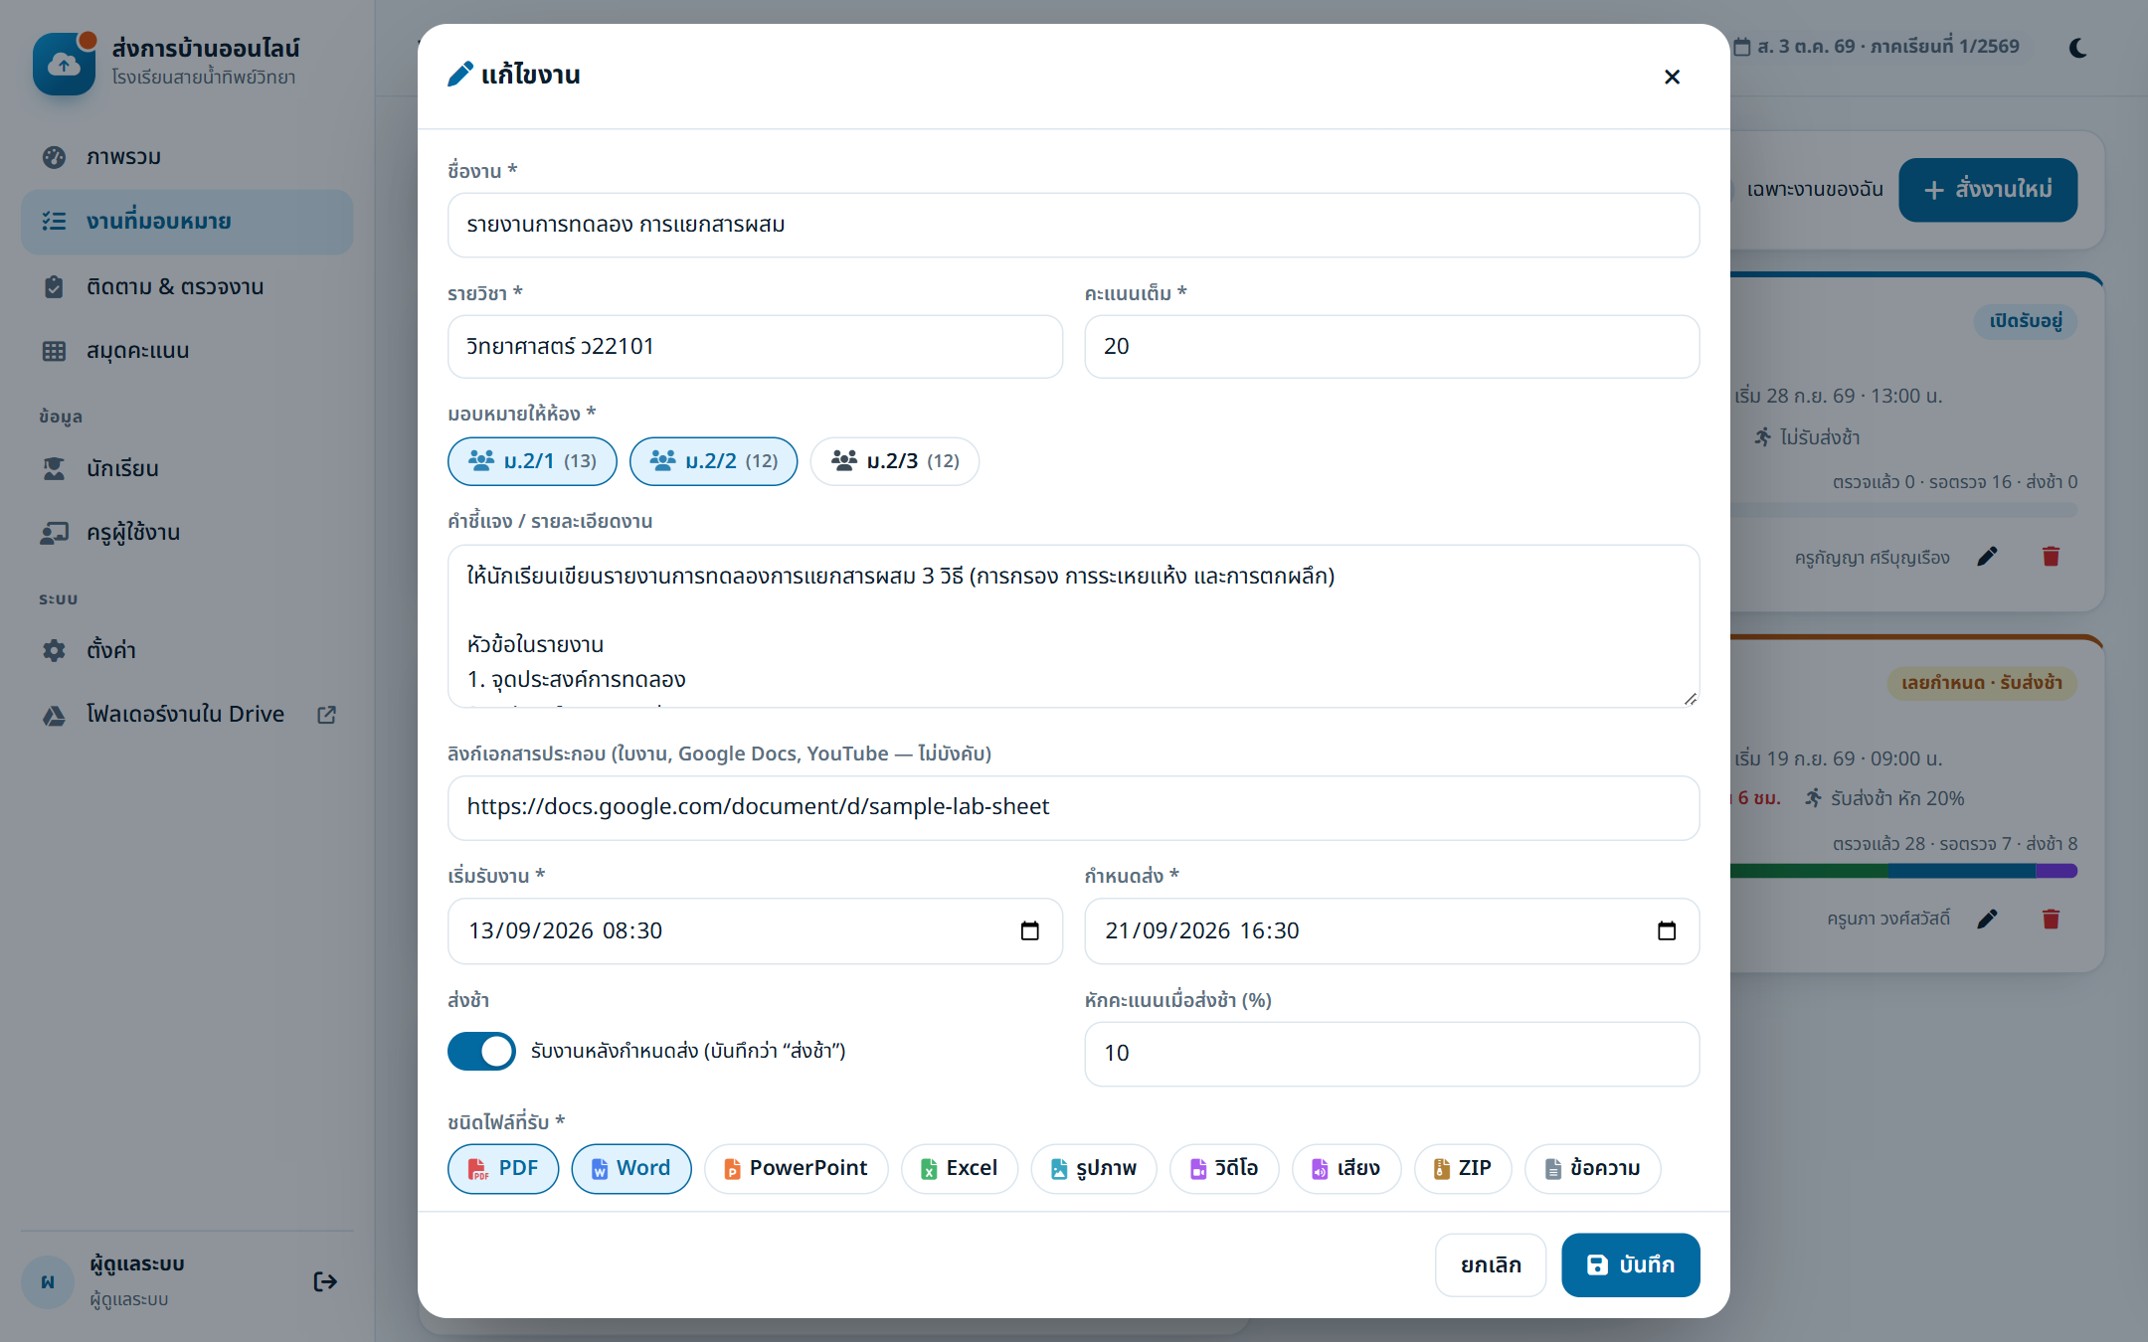Screen dimensions: 2148x1342
Task: Open ติดตาม & ตรวจงาน in sidebar
Action: coord(187,286)
